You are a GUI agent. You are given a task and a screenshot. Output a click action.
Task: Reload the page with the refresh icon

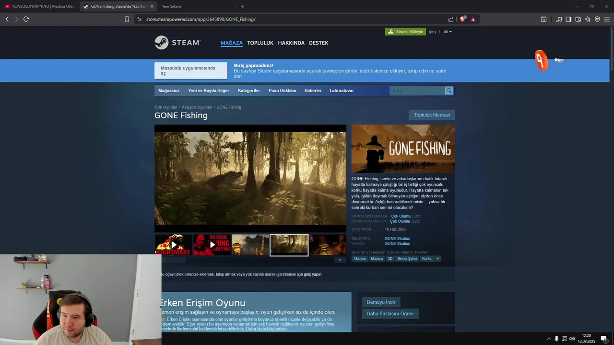(26, 19)
